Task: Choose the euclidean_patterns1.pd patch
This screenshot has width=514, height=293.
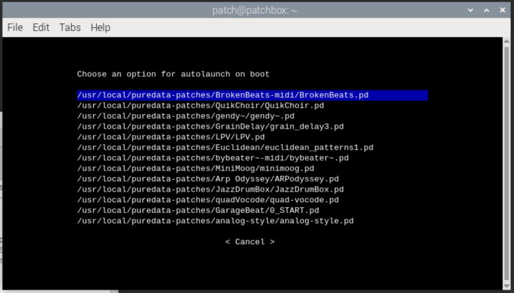Action: pyautogui.click(x=225, y=147)
